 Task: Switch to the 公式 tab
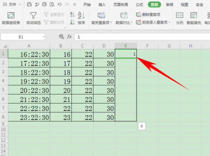pyautogui.click(x=139, y=5)
